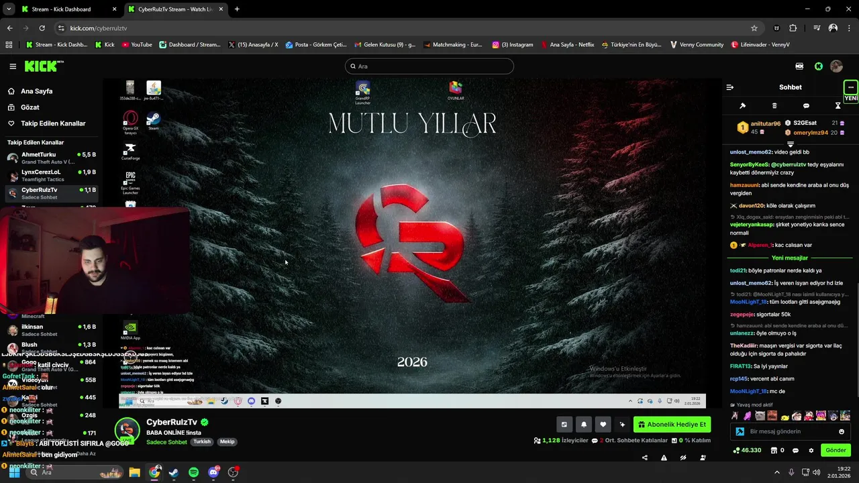
Task: Reload the page
Action: [42, 28]
